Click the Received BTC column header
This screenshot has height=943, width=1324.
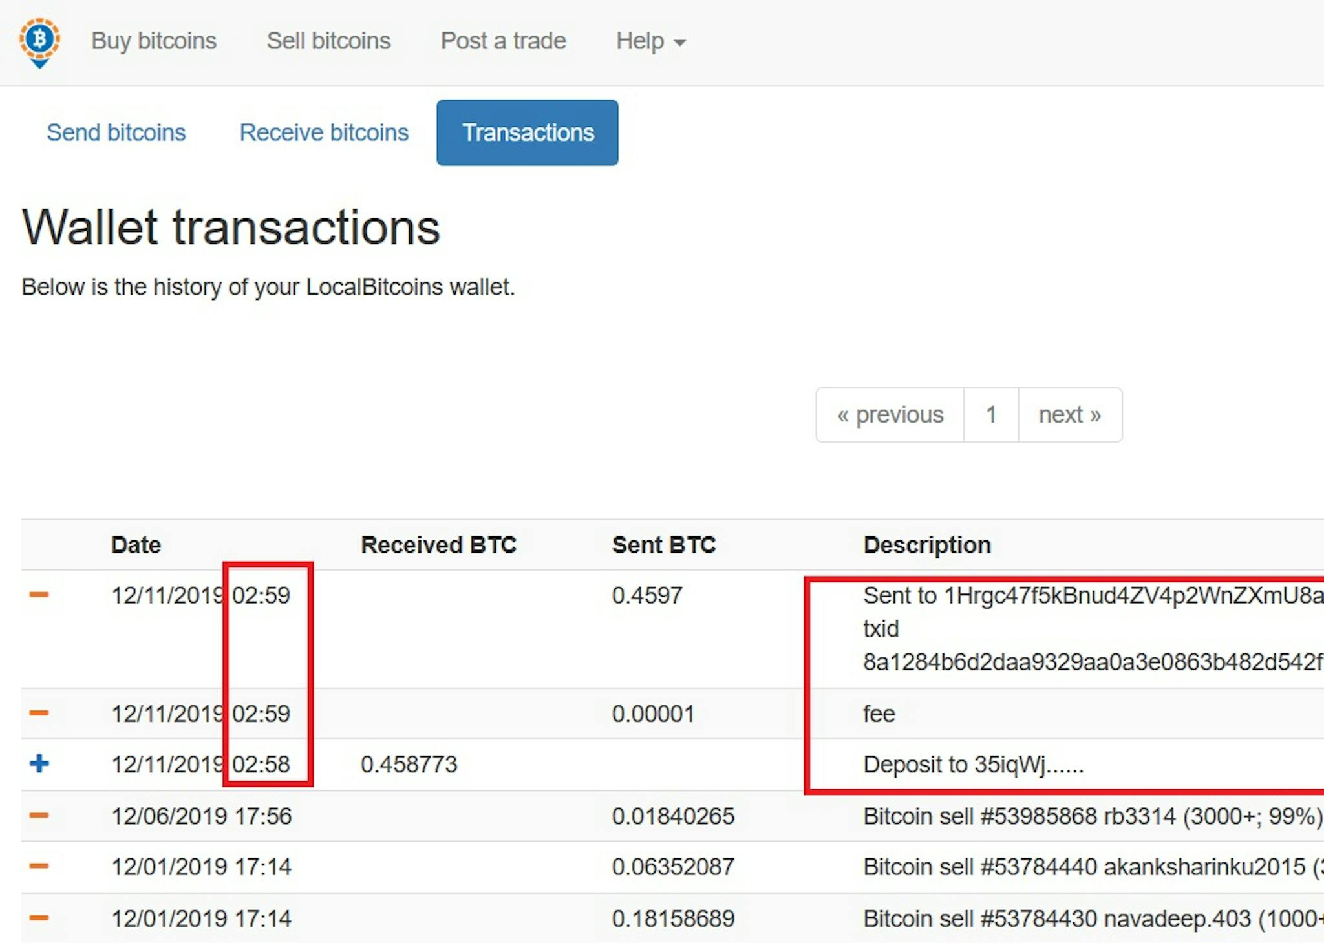438,545
